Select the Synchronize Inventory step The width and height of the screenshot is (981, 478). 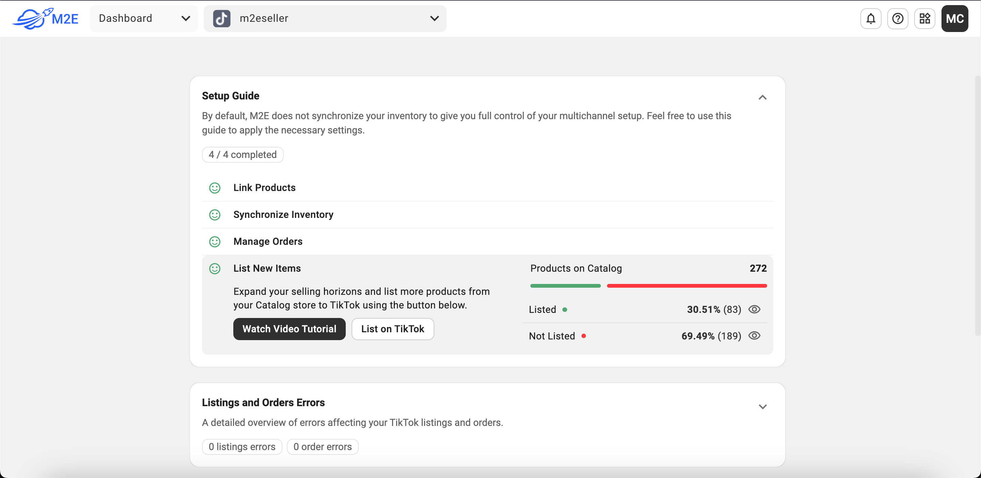tap(283, 214)
